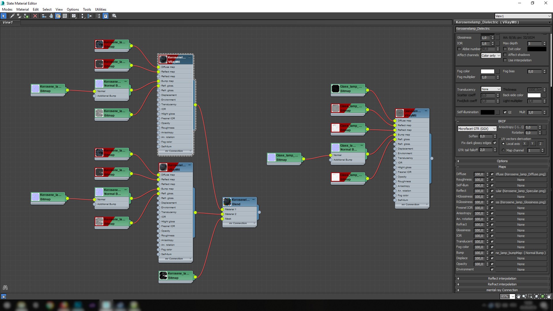Open the Tools menu
Image resolution: width=553 pixels, height=311 pixels.
(x=87, y=10)
